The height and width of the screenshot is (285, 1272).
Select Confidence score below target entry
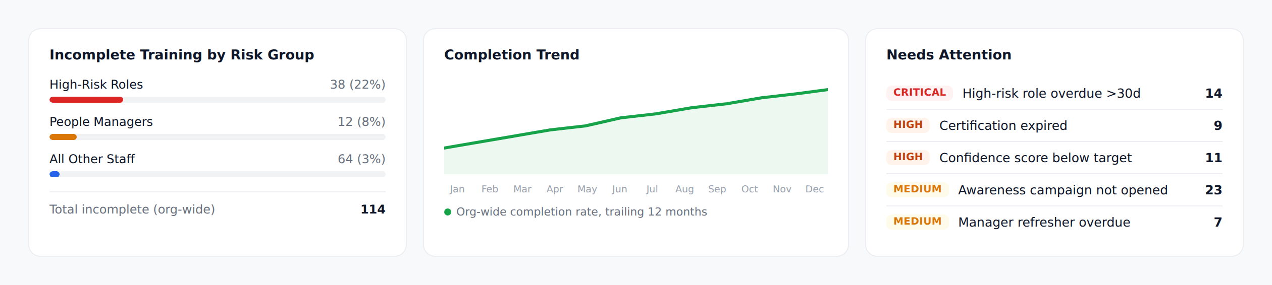[x=1054, y=158]
